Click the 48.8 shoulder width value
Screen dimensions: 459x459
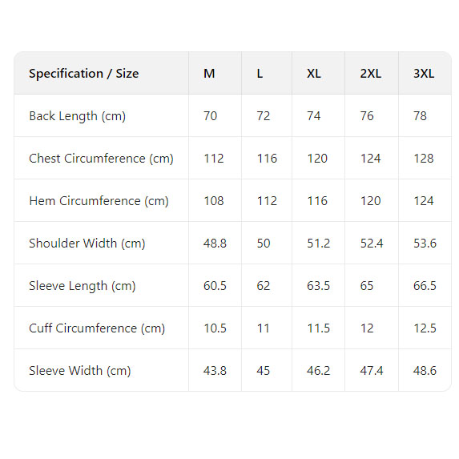[215, 244]
